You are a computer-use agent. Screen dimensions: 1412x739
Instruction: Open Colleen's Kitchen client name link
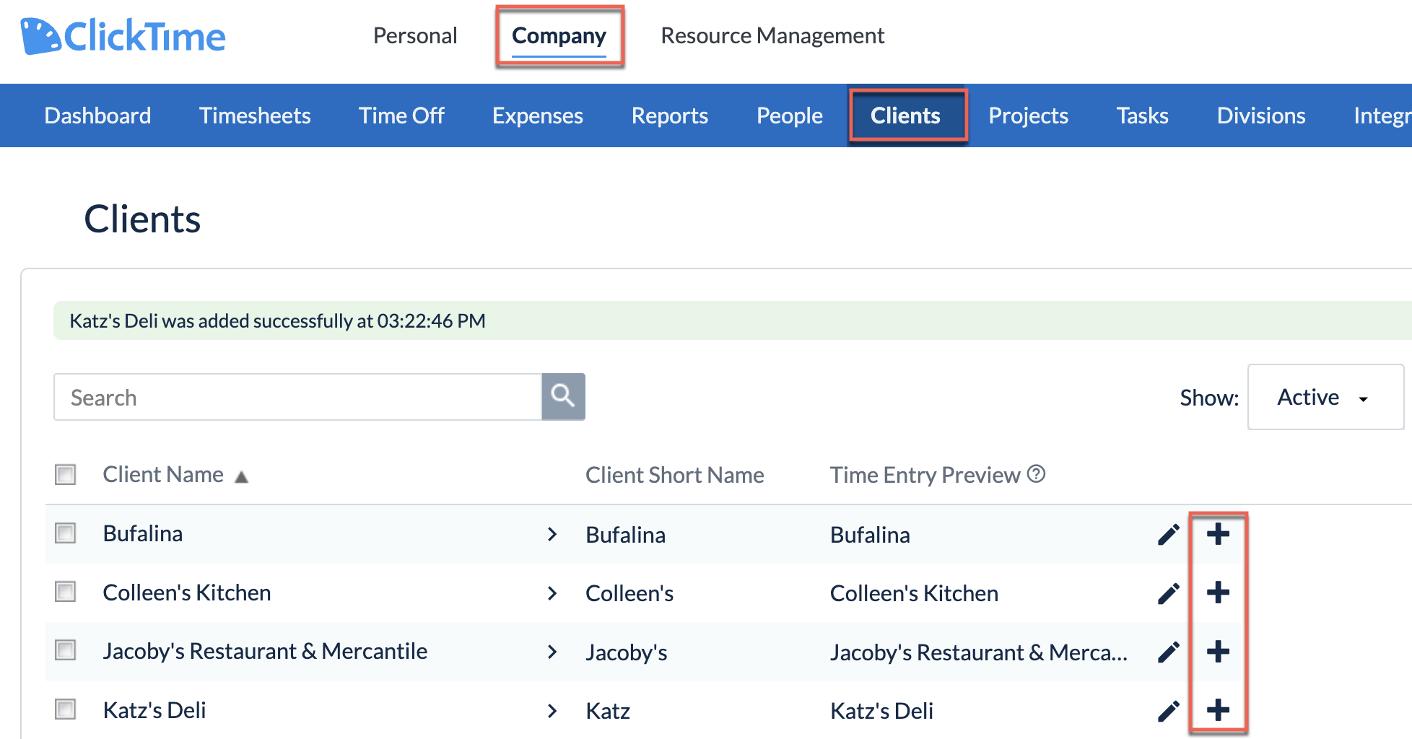pyautogui.click(x=186, y=592)
